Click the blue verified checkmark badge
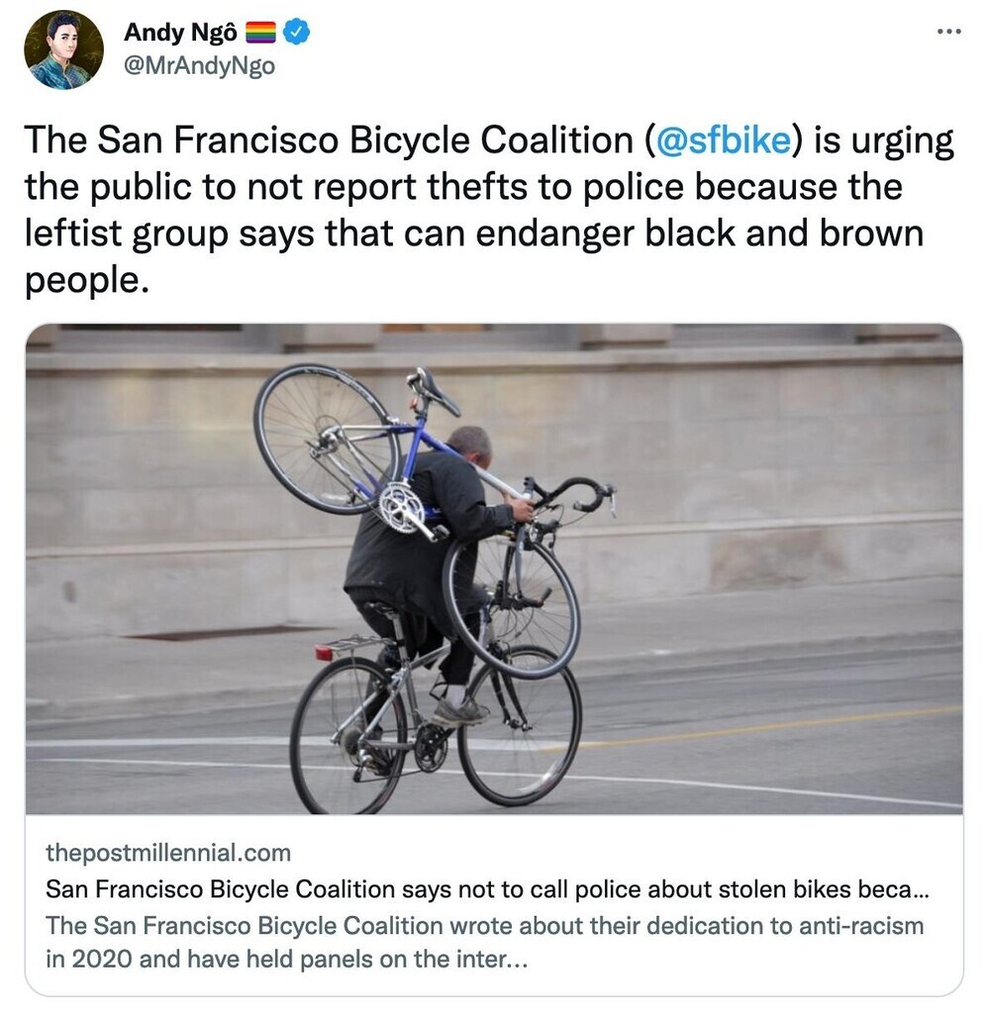Screen dimensions: 987x1013 tap(296, 32)
